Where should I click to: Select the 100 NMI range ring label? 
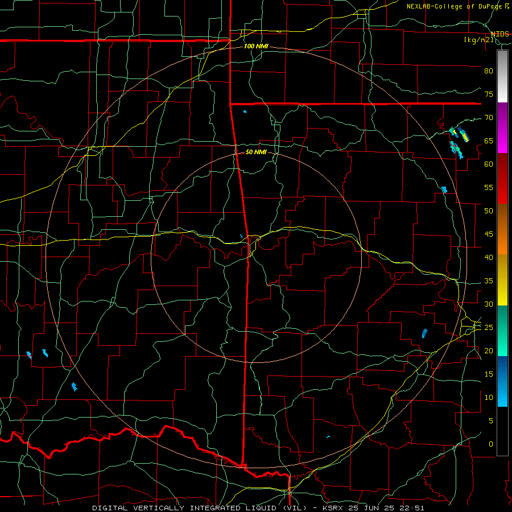(256, 46)
